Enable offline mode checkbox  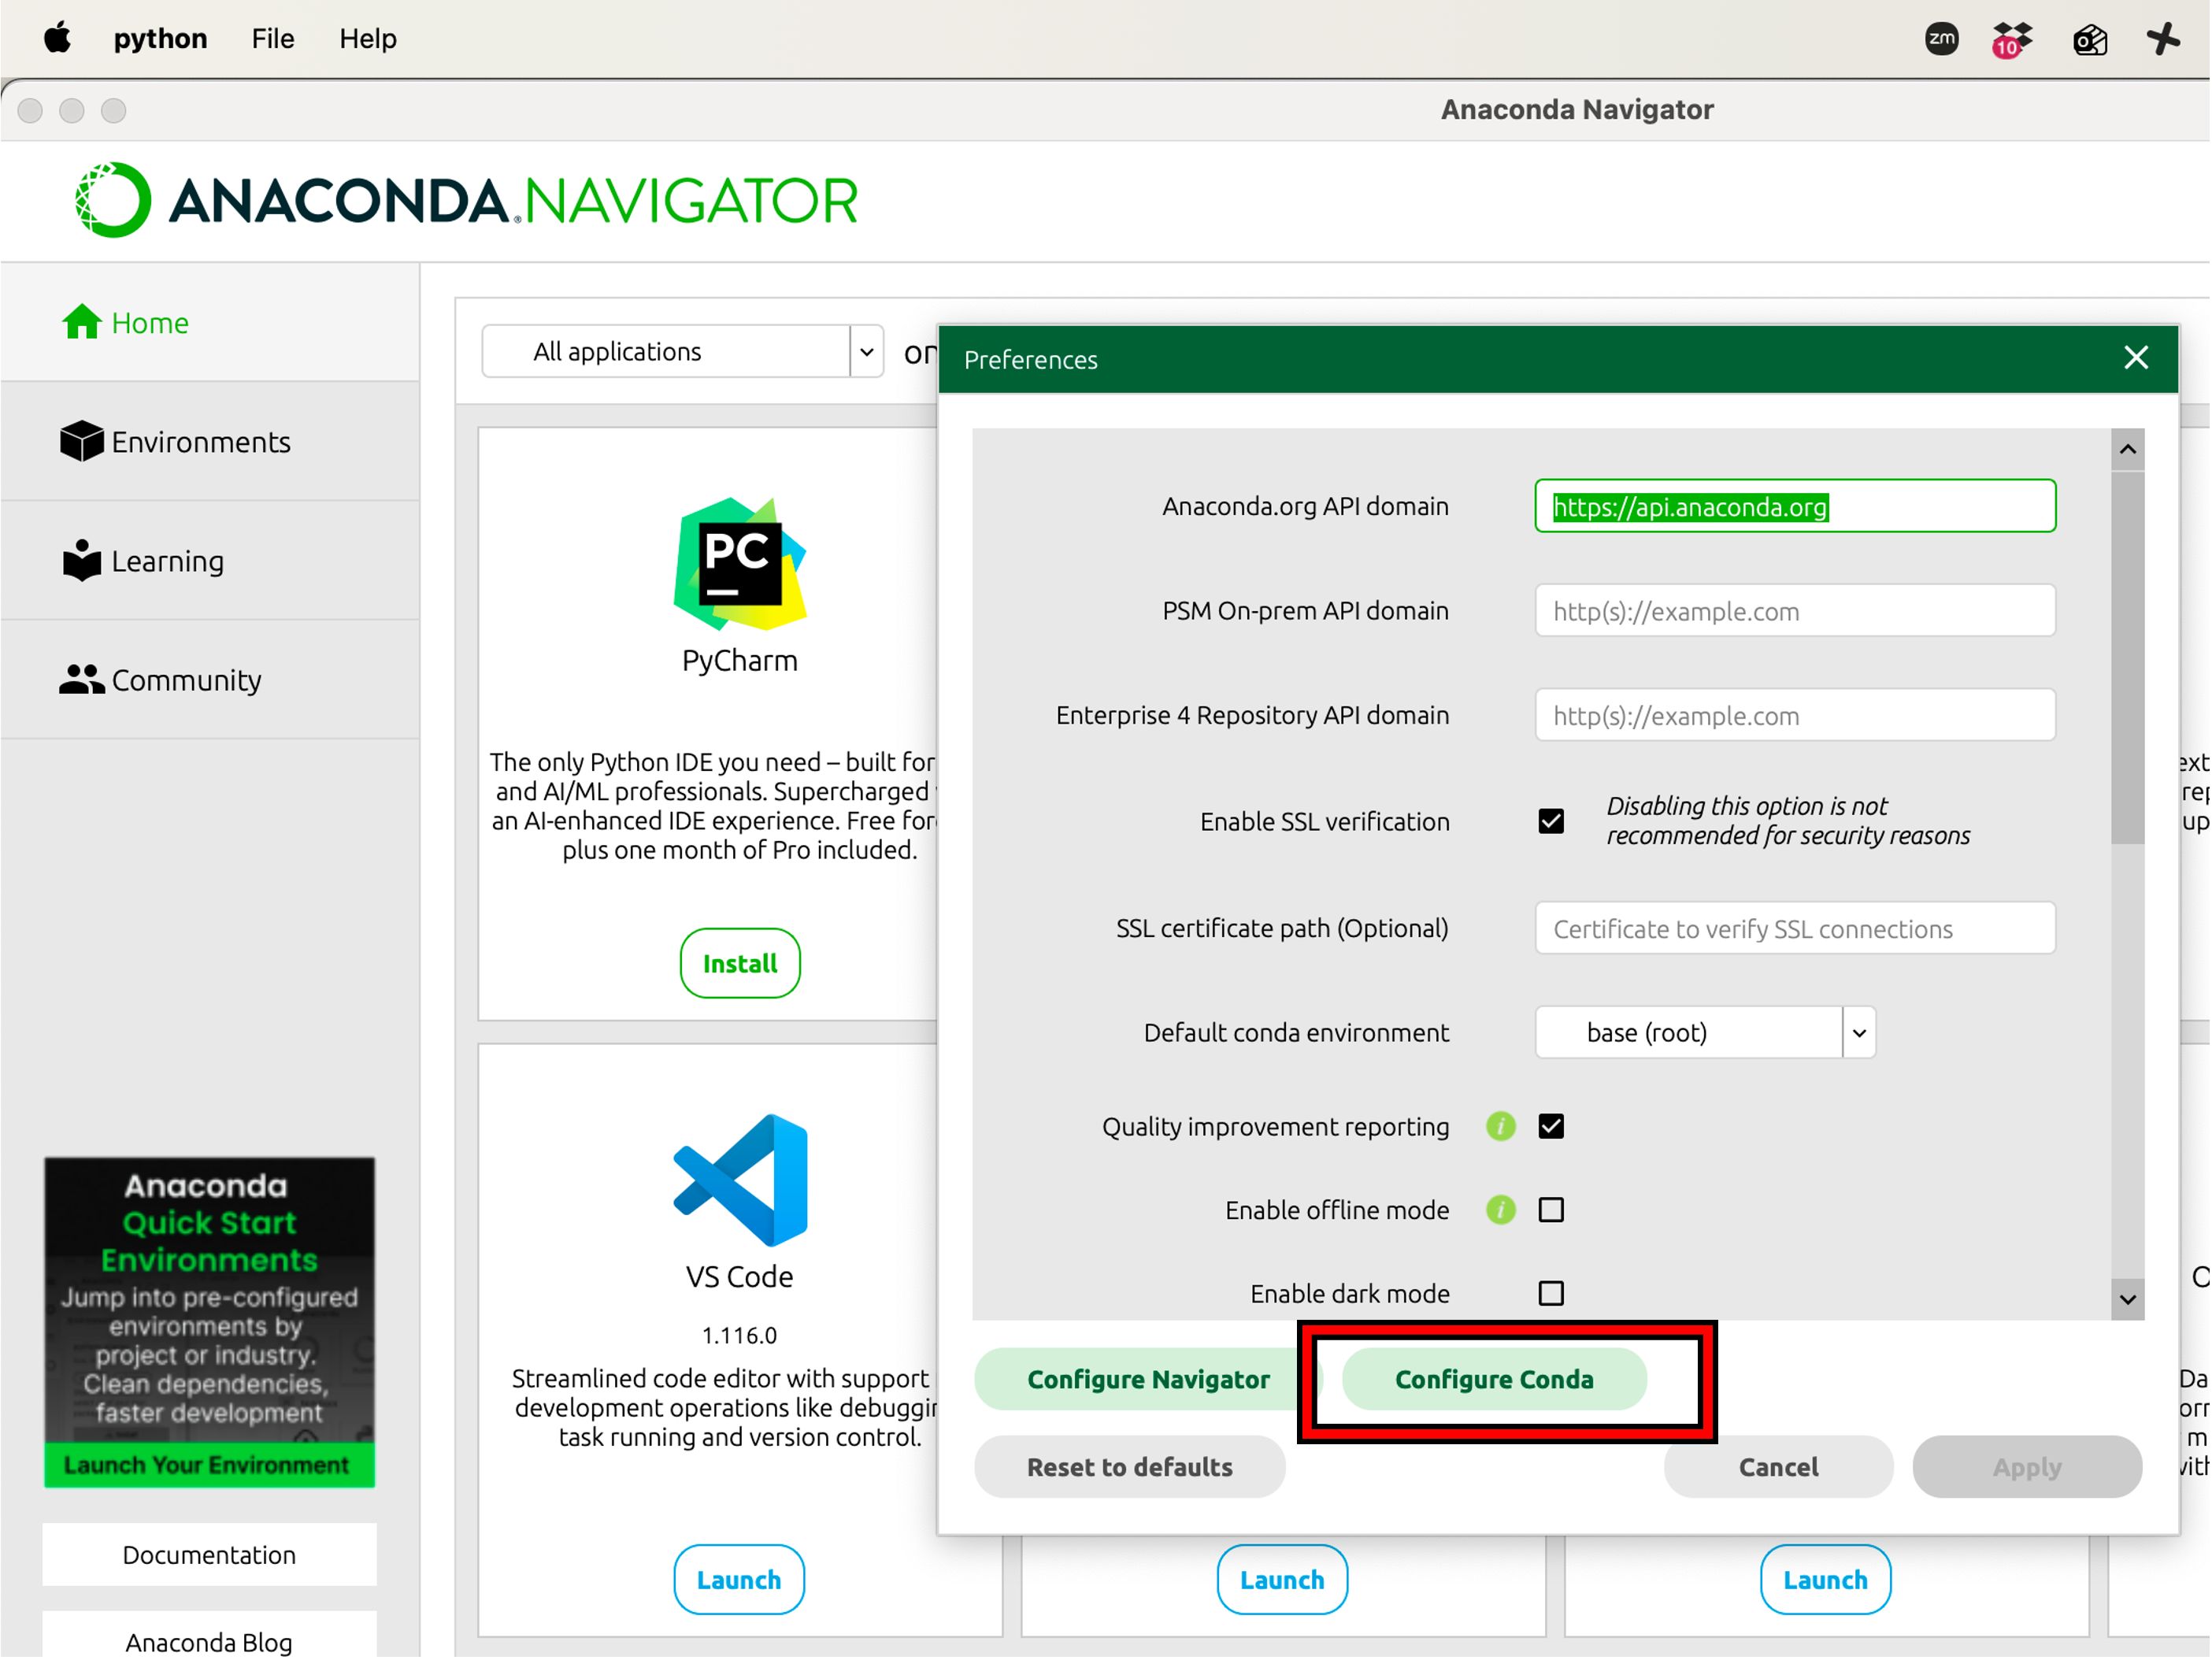(x=1552, y=1211)
